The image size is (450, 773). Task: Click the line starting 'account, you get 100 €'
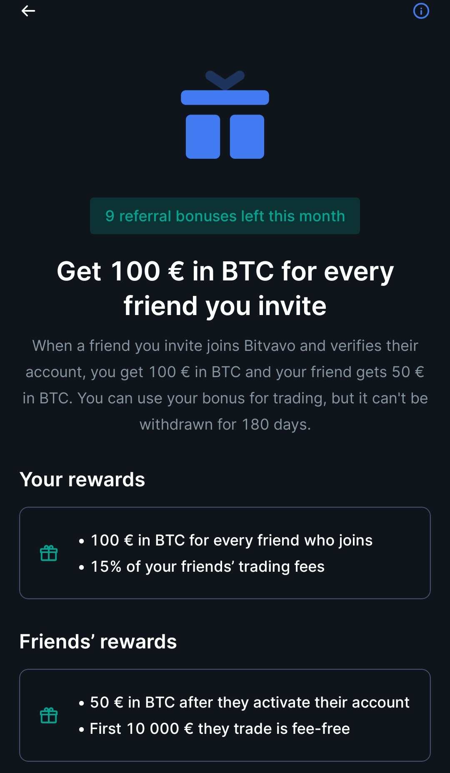pyautogui.click(x=225, y=372)
